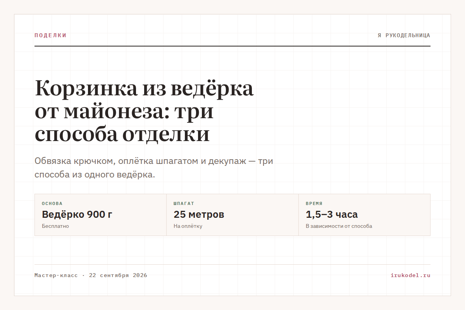Click the headline Корзинка из ведёрка от майонеза
465x310 pixels.
click(144, 111)
